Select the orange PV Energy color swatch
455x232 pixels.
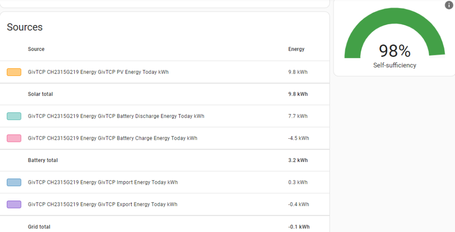click(x=14, y=72)
